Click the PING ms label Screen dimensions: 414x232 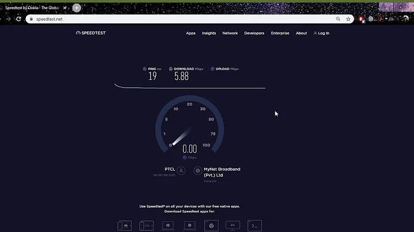click(x=155, y=69)
